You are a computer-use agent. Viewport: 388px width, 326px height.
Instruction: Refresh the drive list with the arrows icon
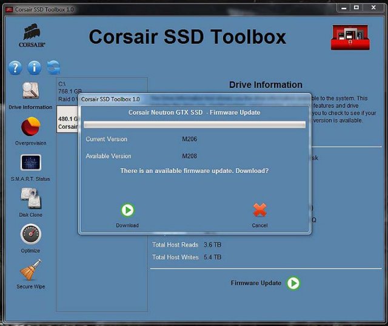(x=53, y=67)
